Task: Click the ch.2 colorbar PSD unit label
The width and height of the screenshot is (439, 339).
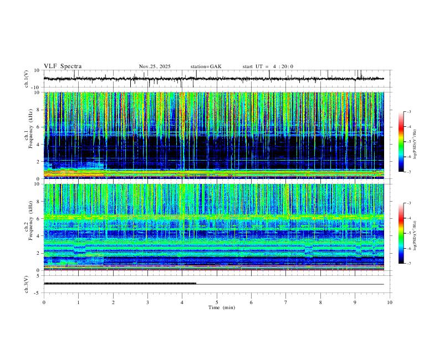Action: 415,235
